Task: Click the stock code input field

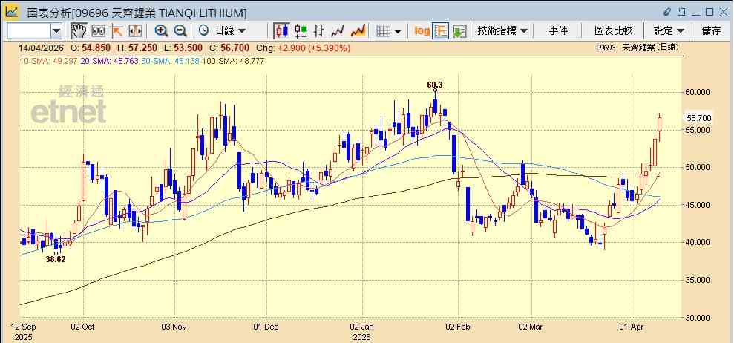Action: tap(28, 31)
